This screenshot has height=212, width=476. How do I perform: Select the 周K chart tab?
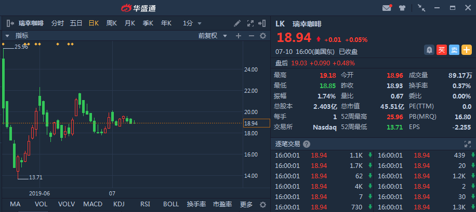112,23
